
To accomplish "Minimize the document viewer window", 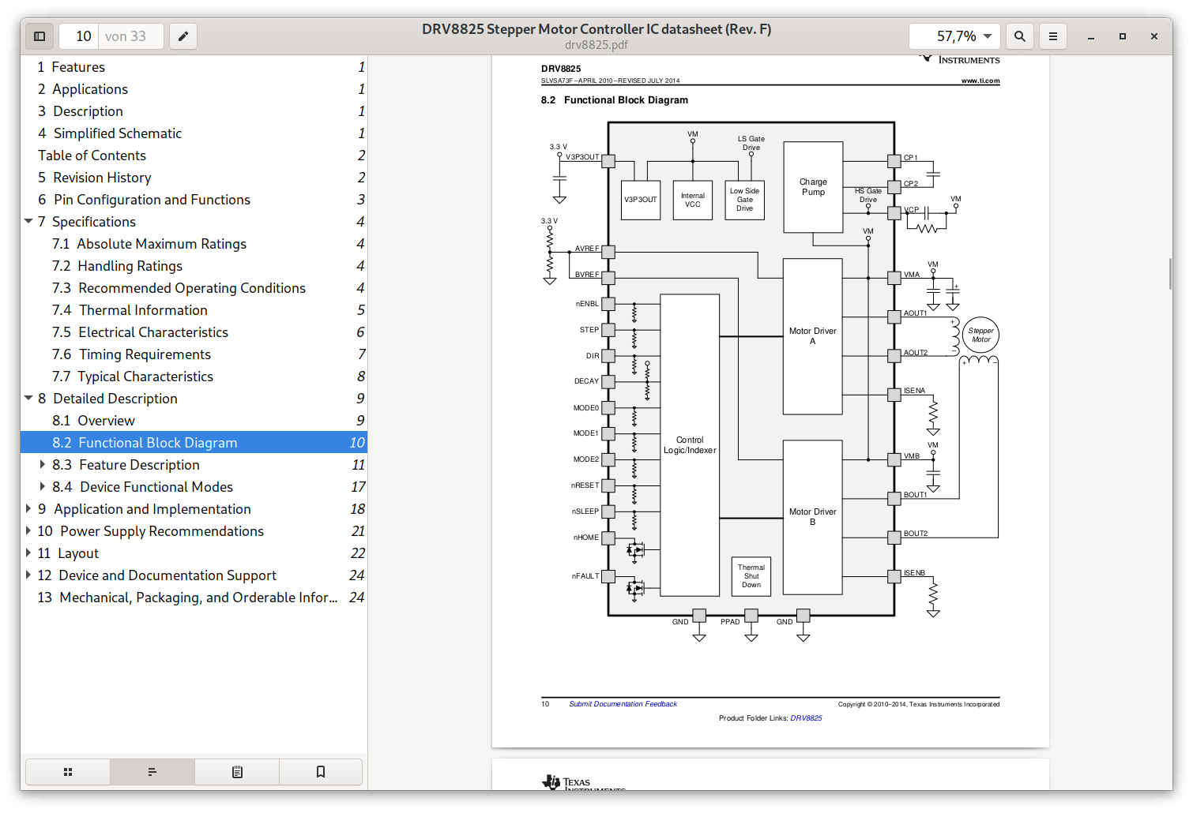I will pyautogui.click(x=1091, y=36).
